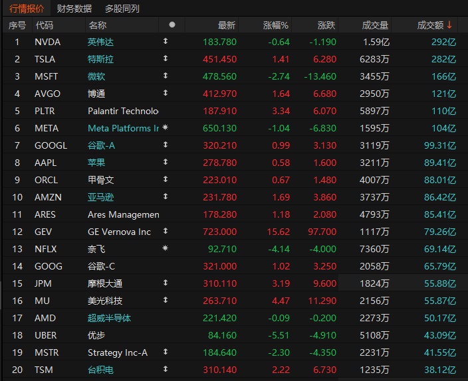This screenshot has height=381, width=468.
Task: Click the marker icon in NVDA row
Action: tap(166, 41)
